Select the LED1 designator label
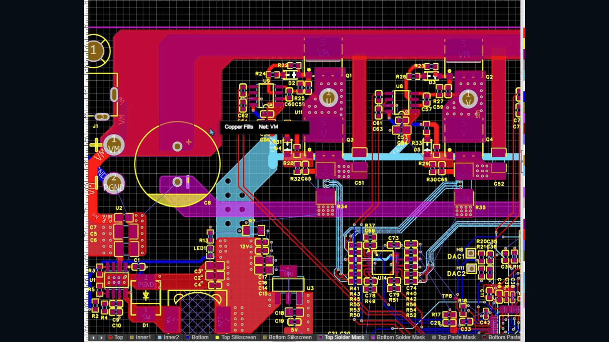This screenshot has height=342, width=609. point(199,249)
